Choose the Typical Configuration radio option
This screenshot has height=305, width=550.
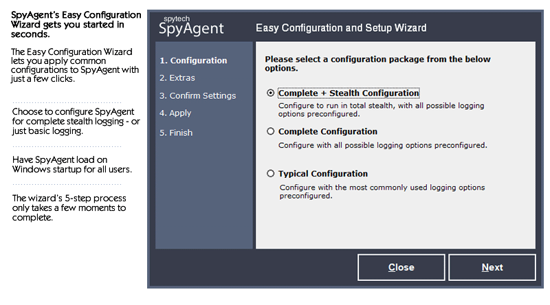coord(270,174)
